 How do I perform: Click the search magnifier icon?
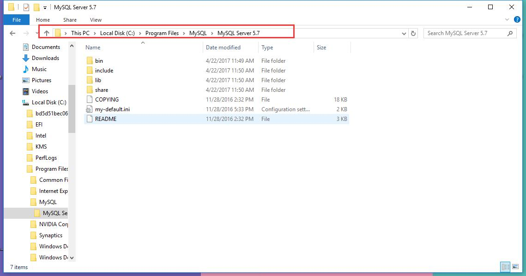click(510, 33)
